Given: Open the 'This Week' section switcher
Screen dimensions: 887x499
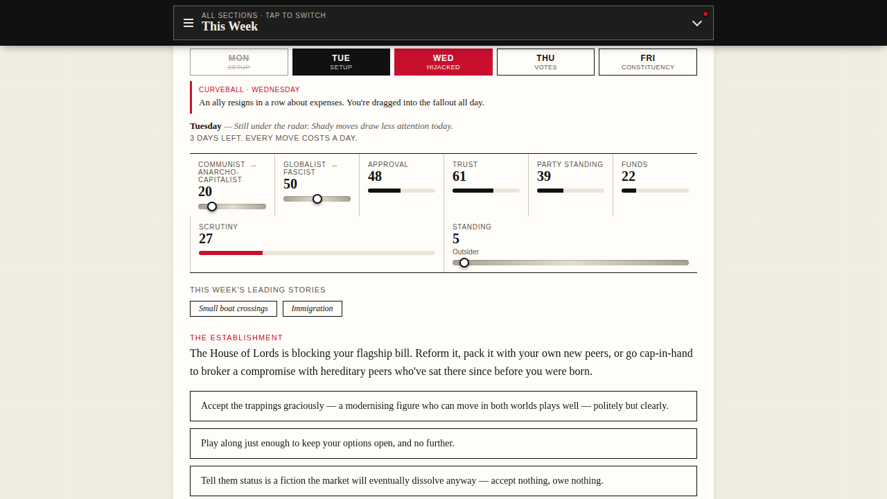Looking at the screenshot, I should pyautogui.click(x=443, y=23).
